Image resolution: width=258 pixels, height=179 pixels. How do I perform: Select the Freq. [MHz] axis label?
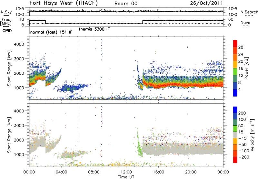(x=6, y=22)
